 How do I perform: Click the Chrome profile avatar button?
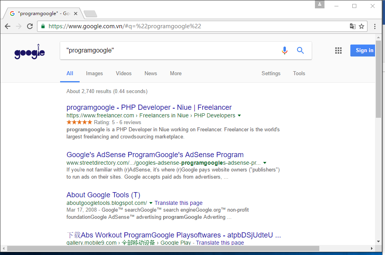[320, 4]
